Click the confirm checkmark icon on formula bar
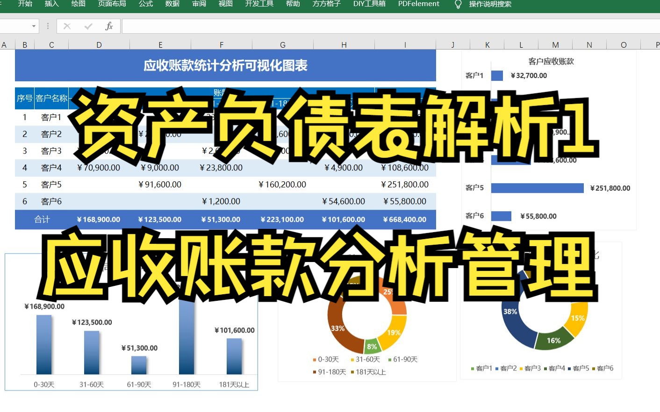 [x=88, y=26]
